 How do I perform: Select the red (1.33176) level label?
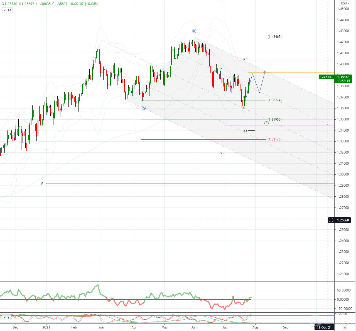click(274, 139)
